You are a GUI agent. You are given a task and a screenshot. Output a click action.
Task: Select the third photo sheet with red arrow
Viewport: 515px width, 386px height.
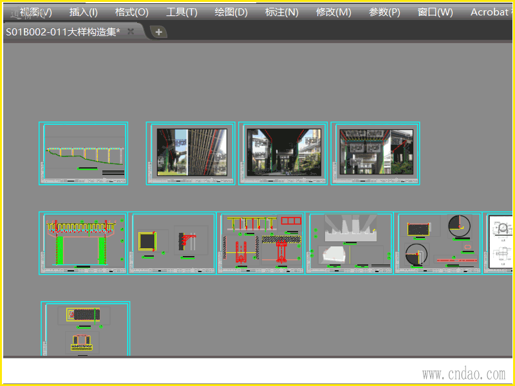pos(375,153)
